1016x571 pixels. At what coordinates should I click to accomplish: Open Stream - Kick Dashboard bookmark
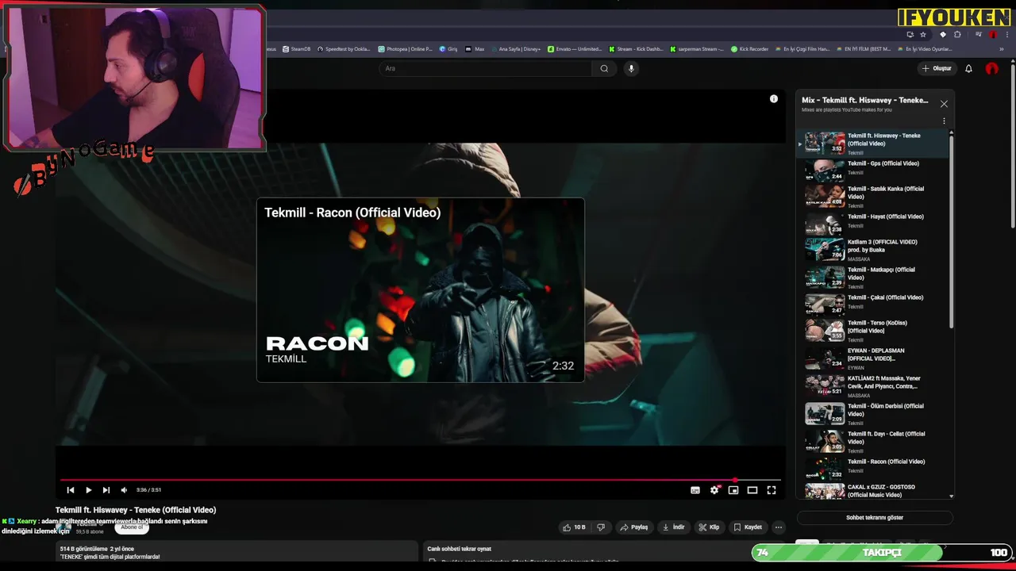tap(637, 49)
